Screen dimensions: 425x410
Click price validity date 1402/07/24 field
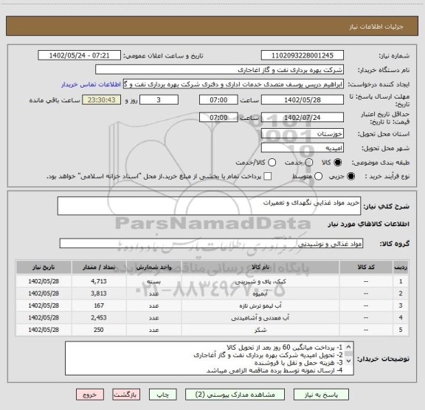(x=303, y=117)
